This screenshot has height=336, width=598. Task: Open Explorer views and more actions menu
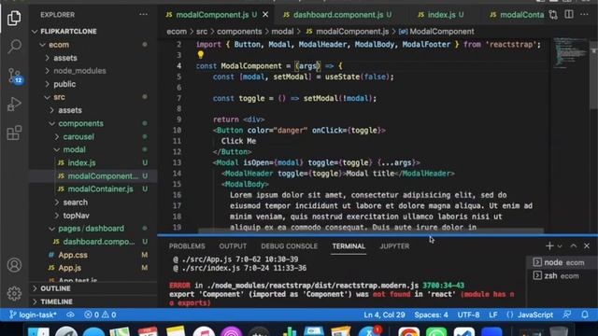143,15
